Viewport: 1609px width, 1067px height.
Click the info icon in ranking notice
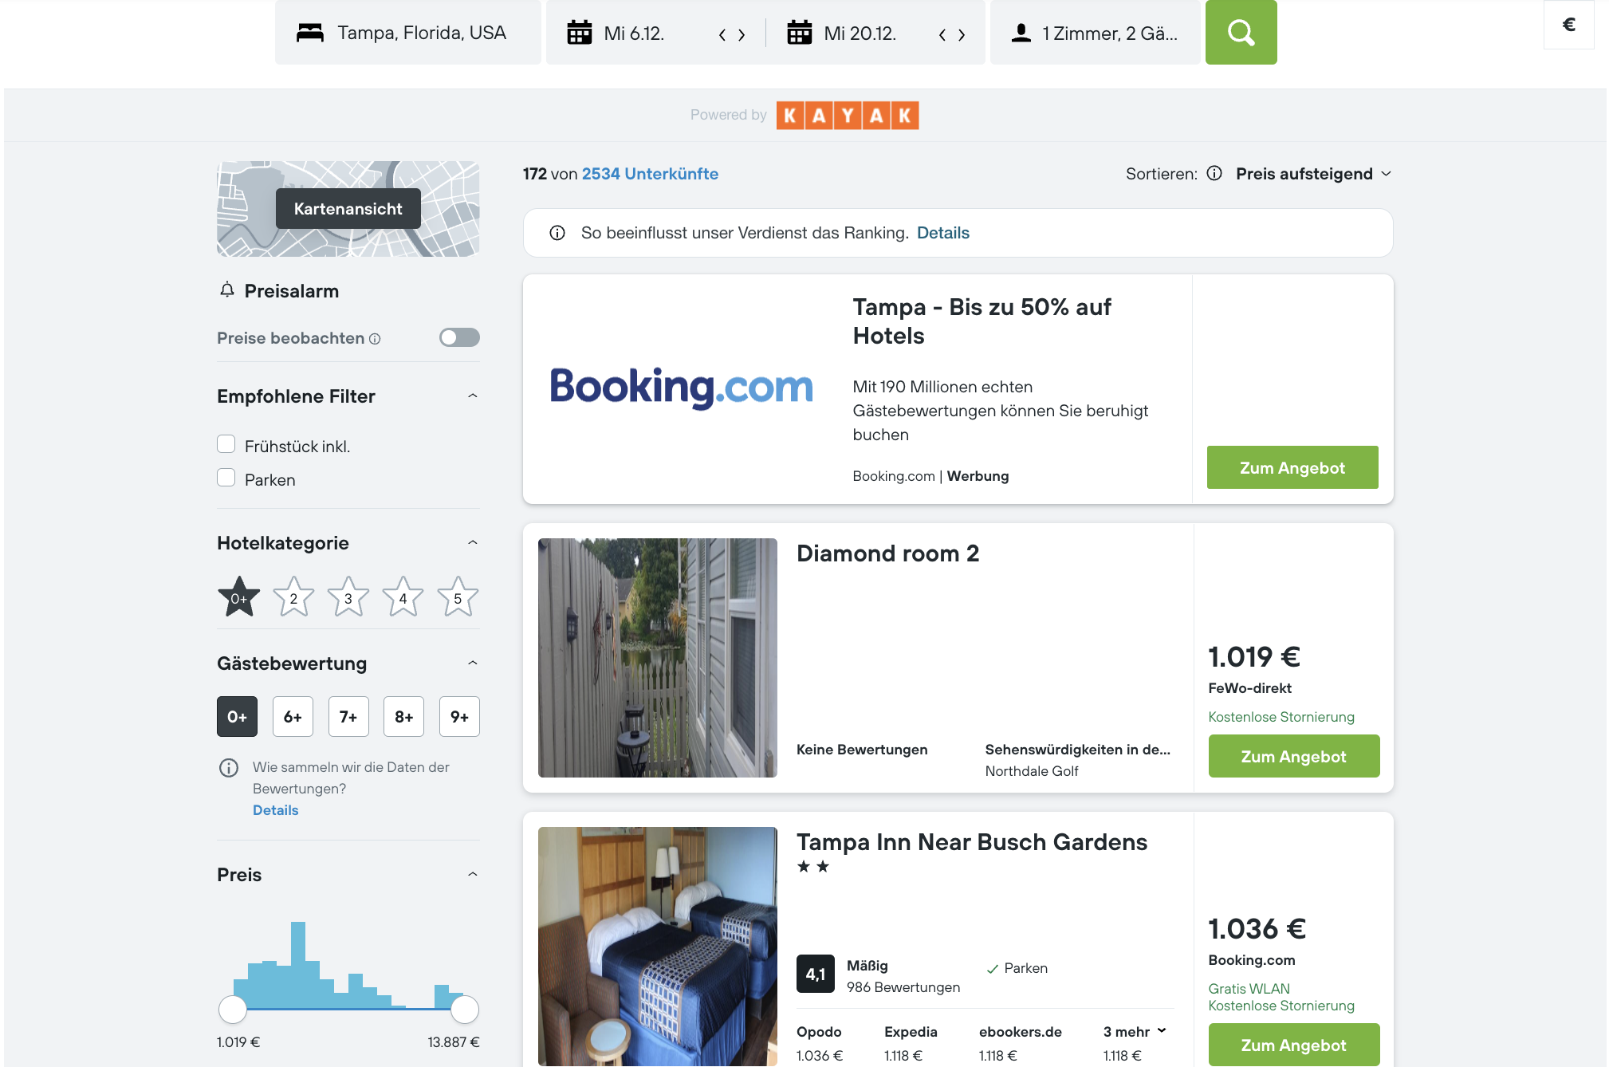pos(557,233)
